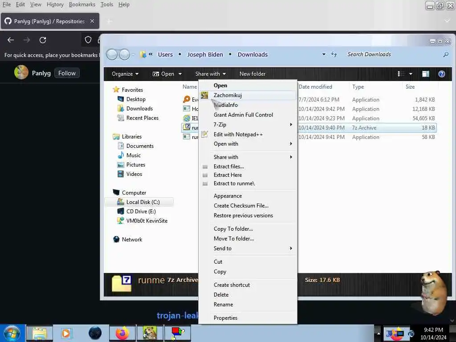
Task: Sort by Date modified column
Action: coord(315,87)
